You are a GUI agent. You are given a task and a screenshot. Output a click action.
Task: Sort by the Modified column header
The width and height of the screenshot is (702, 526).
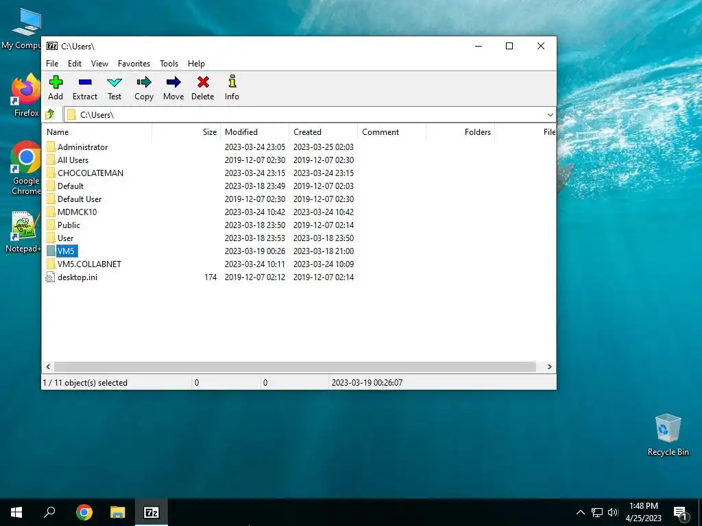point(255,132)
